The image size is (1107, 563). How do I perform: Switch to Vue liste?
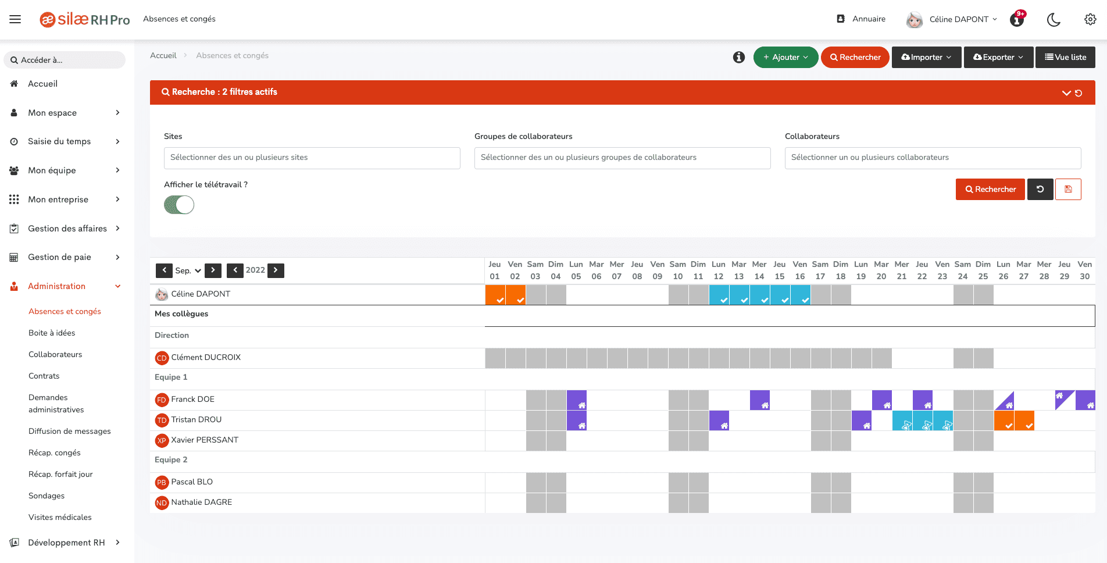coord(1065,57)
